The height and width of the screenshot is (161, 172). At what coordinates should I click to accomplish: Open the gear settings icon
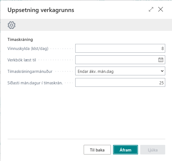click(x=11, y=25)
